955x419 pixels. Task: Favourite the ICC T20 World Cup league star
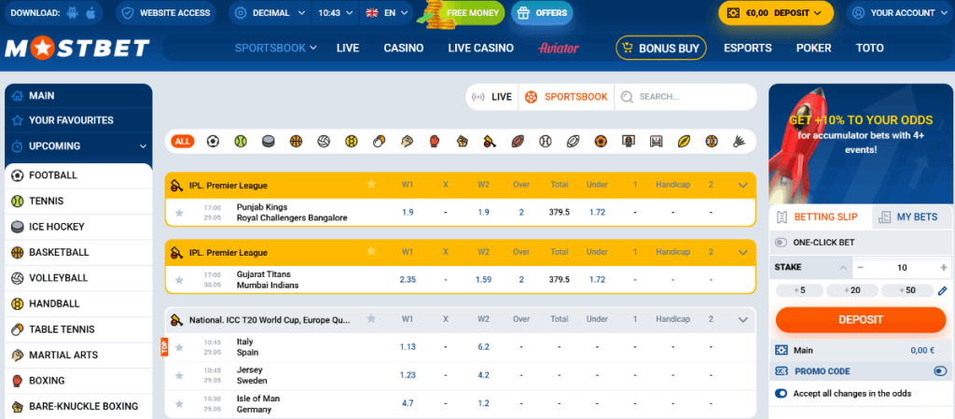pos(371,318)
